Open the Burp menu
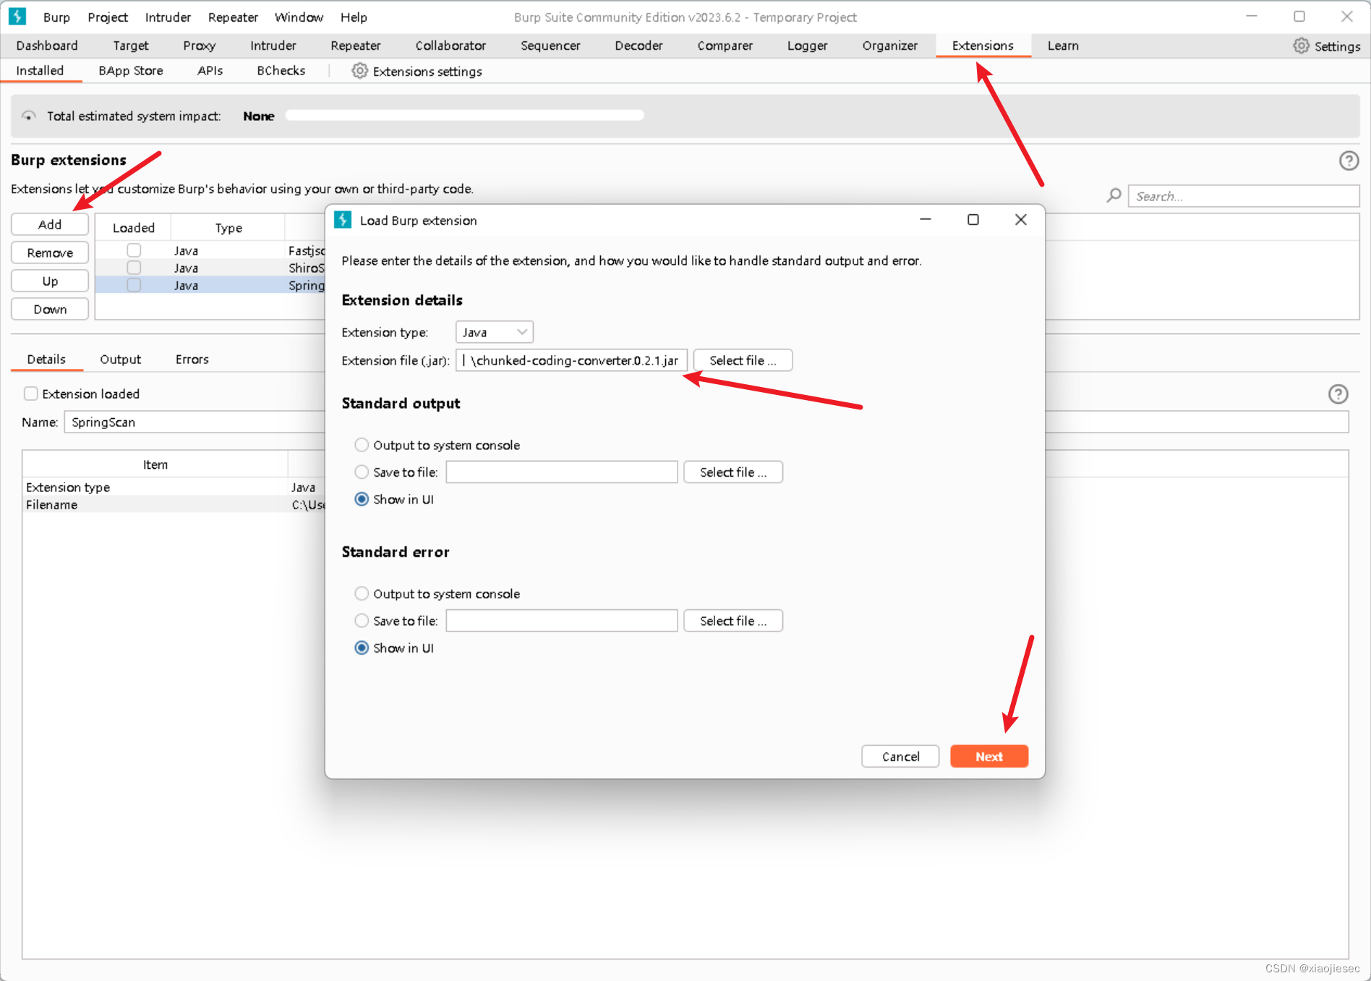The height and width of the screenshot is (981, 1371). [56, 17]
